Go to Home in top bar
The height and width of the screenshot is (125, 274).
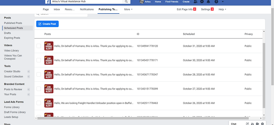158,2
